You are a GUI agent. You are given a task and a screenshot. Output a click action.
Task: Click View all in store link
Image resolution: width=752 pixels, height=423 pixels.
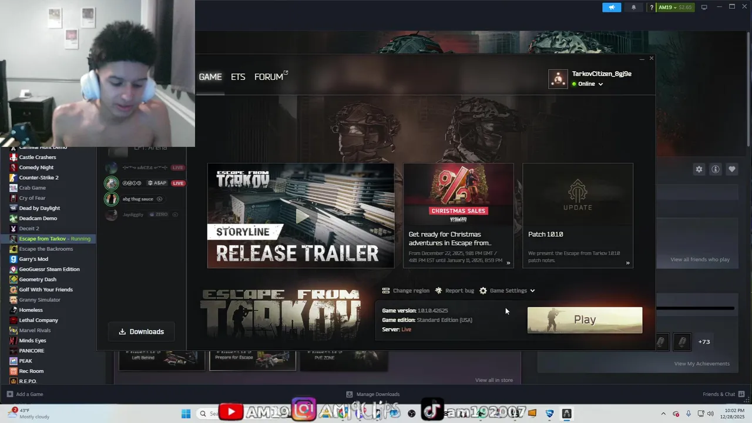[494, 380]
